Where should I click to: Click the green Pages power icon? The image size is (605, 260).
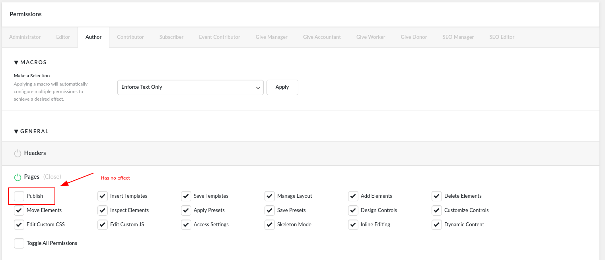[x=18, y=177]
